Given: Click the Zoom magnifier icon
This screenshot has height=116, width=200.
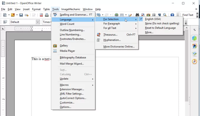Looking at the screenshot, I should pos(165,15).
